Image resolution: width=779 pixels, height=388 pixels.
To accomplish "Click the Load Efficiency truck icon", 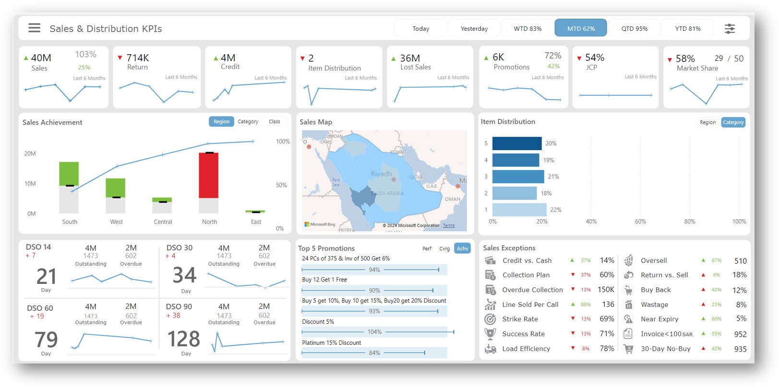I will [x=490, y=349].
